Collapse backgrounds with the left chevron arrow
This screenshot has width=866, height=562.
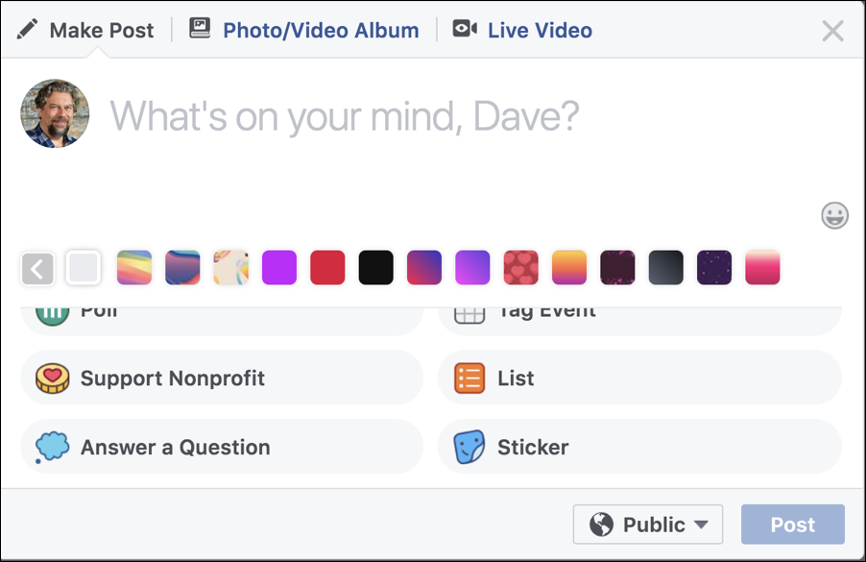[36, 268]
